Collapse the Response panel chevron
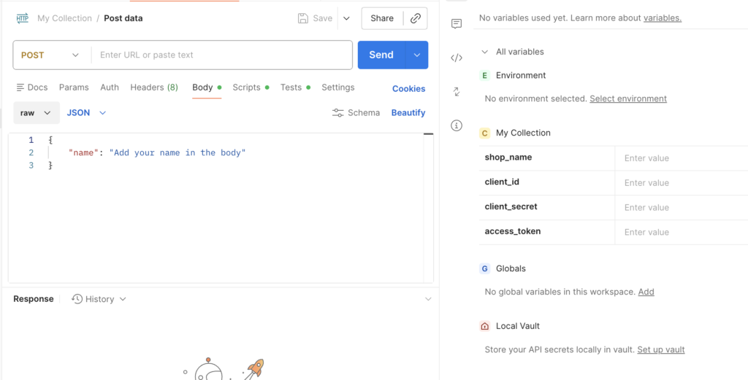 coord(428,299)
